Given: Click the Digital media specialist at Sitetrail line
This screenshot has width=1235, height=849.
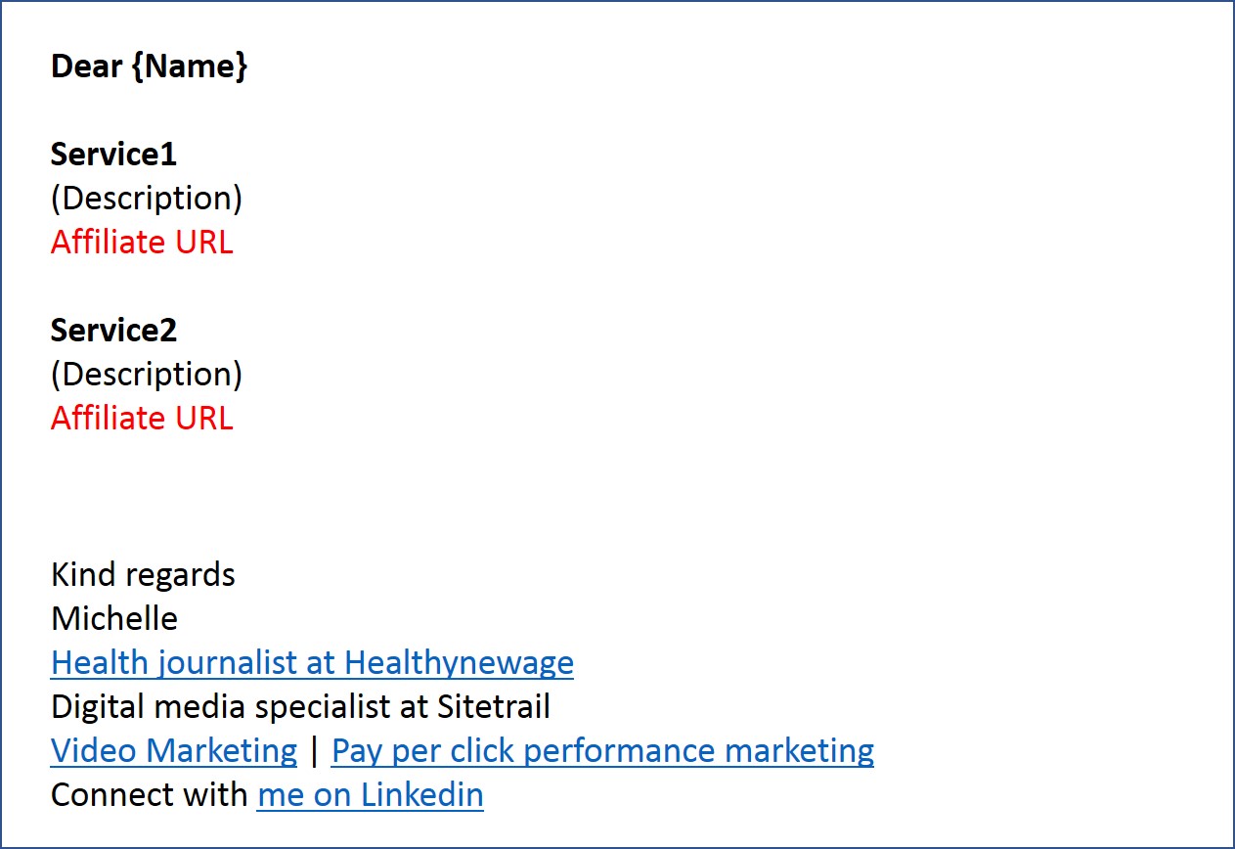Looking at the screenshot, I should point(300,707).
